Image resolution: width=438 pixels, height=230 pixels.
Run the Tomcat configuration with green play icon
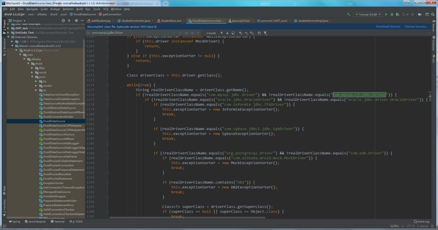click(386, 14)
